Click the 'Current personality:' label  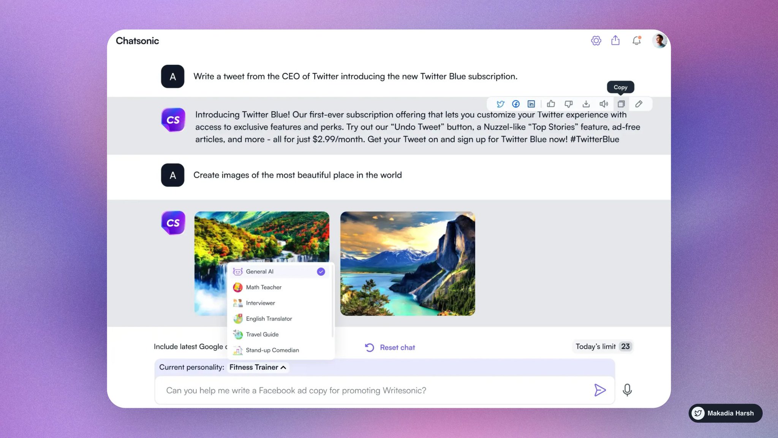(191, 367)
